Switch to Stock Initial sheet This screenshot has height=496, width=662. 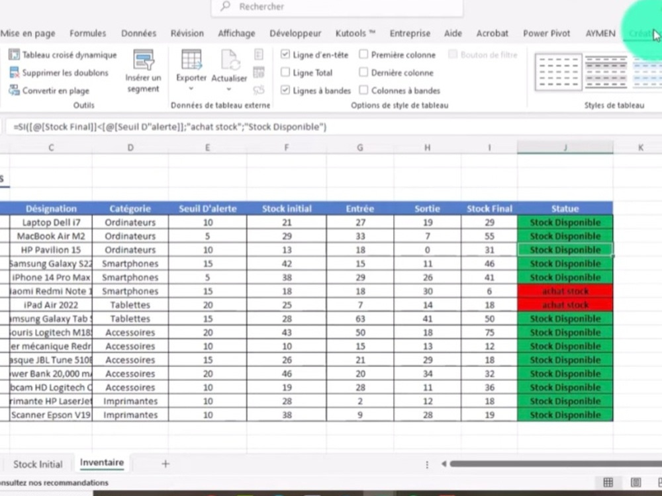pyautogui.click(x=38, y=464)
